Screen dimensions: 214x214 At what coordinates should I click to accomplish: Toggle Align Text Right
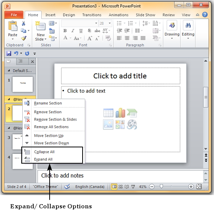coord(135,38)
